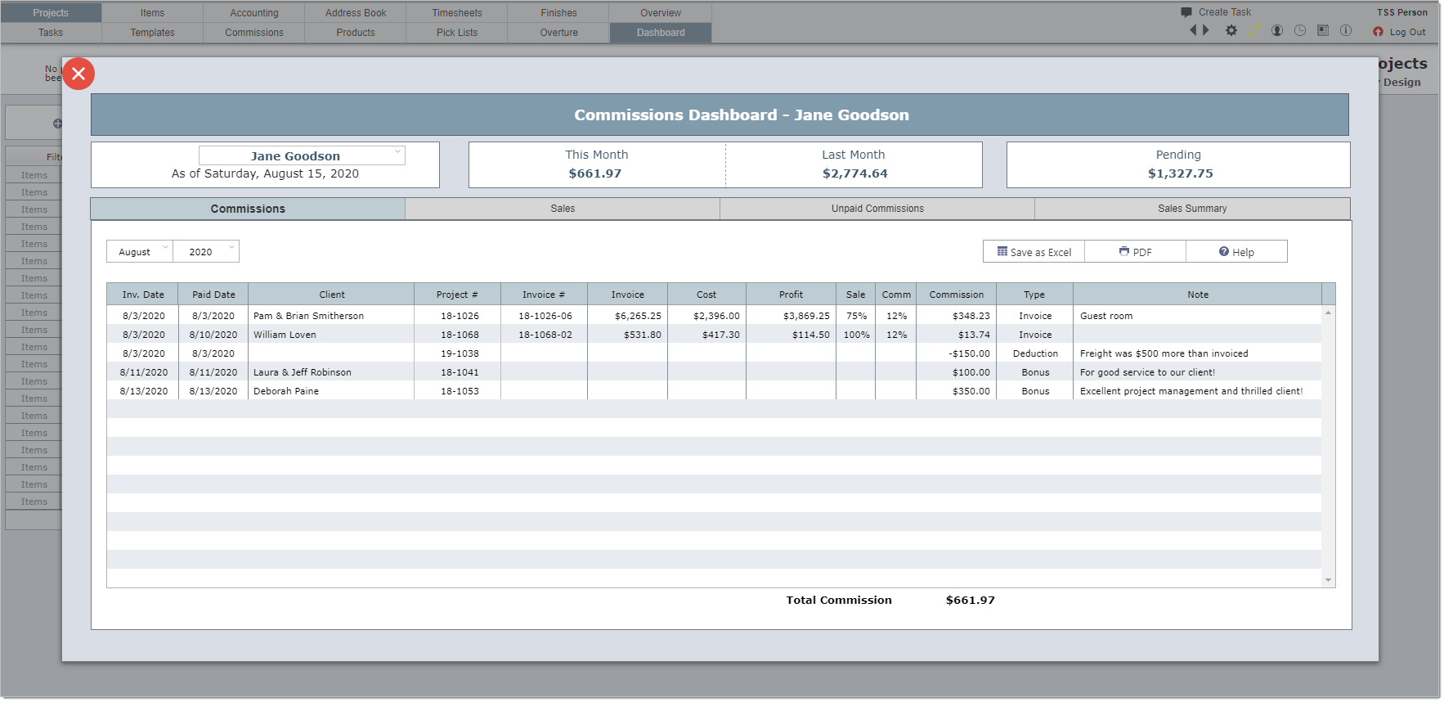Image resolution: width=1444 pixels, height=702 pixels.
Task: Open the Commissions menu in top navigation
Action: pyautogui.click(x=254, y=33)
